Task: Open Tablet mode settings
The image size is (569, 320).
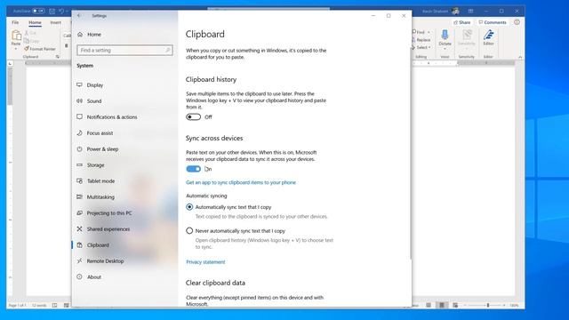Action: click(x=95, y=180)
